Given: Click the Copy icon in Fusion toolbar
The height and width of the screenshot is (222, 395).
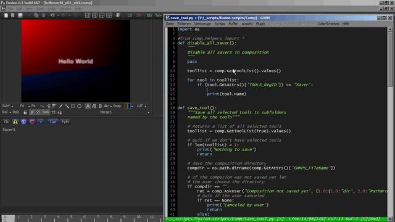Looking at the screenshot, I should pyautogui.click(x=36, y=15).
